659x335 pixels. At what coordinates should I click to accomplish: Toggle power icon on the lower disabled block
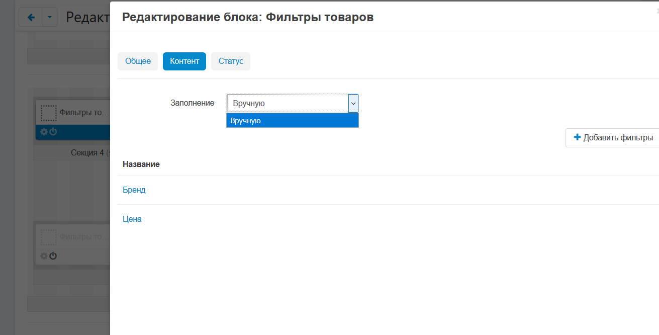pyautogui.click(x=53, y=256)
